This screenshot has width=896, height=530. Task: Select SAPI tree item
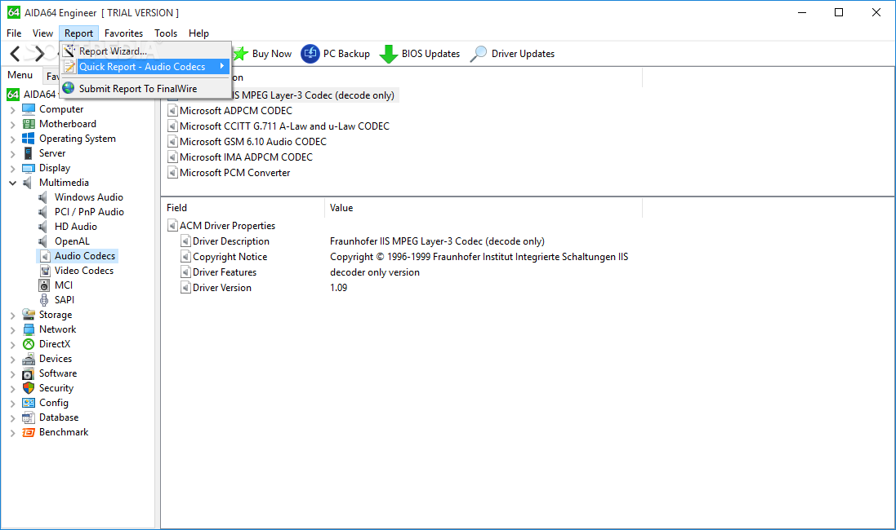point(64,300)
